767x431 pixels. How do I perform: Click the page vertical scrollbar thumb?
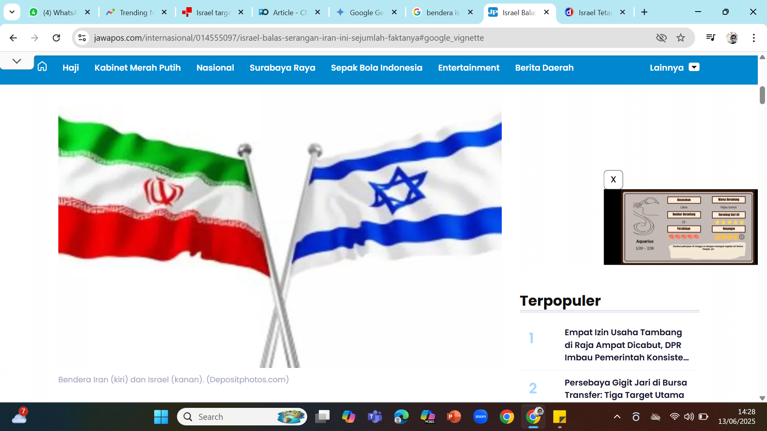[x=762, y=95]
